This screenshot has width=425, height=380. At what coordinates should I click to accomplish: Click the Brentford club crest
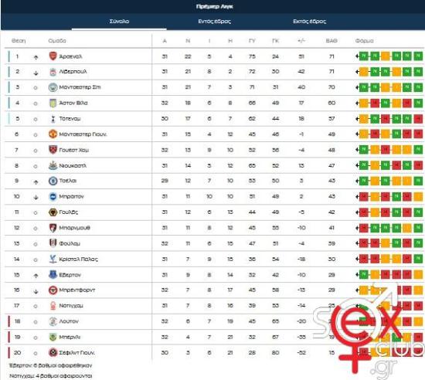(53, 290)
